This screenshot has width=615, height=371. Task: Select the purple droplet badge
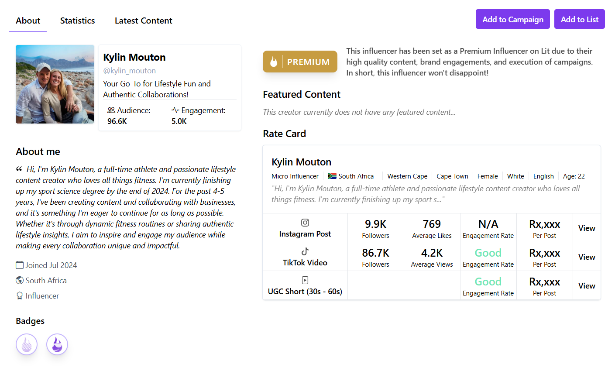pyautogui.click(x=57, y=344)
